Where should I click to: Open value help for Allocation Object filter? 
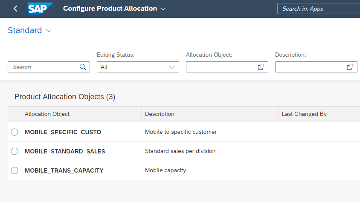coord(261,67)
